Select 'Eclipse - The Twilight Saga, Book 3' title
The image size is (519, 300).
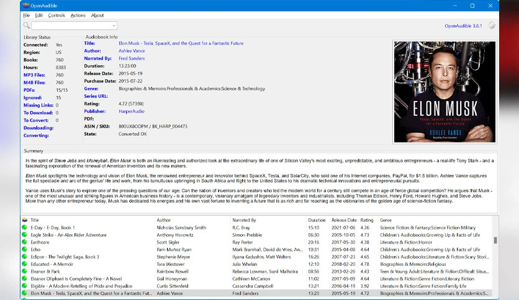tap(65, 257)
